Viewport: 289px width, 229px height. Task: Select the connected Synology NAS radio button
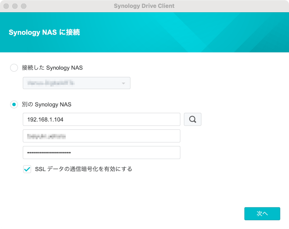[14, 68]
